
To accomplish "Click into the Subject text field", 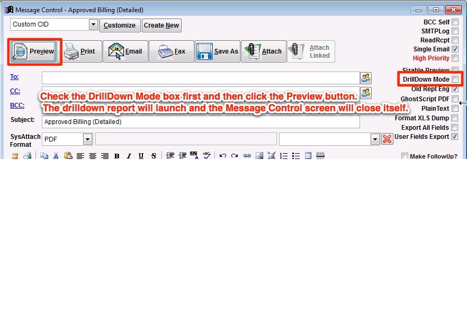I will point(200,122).
